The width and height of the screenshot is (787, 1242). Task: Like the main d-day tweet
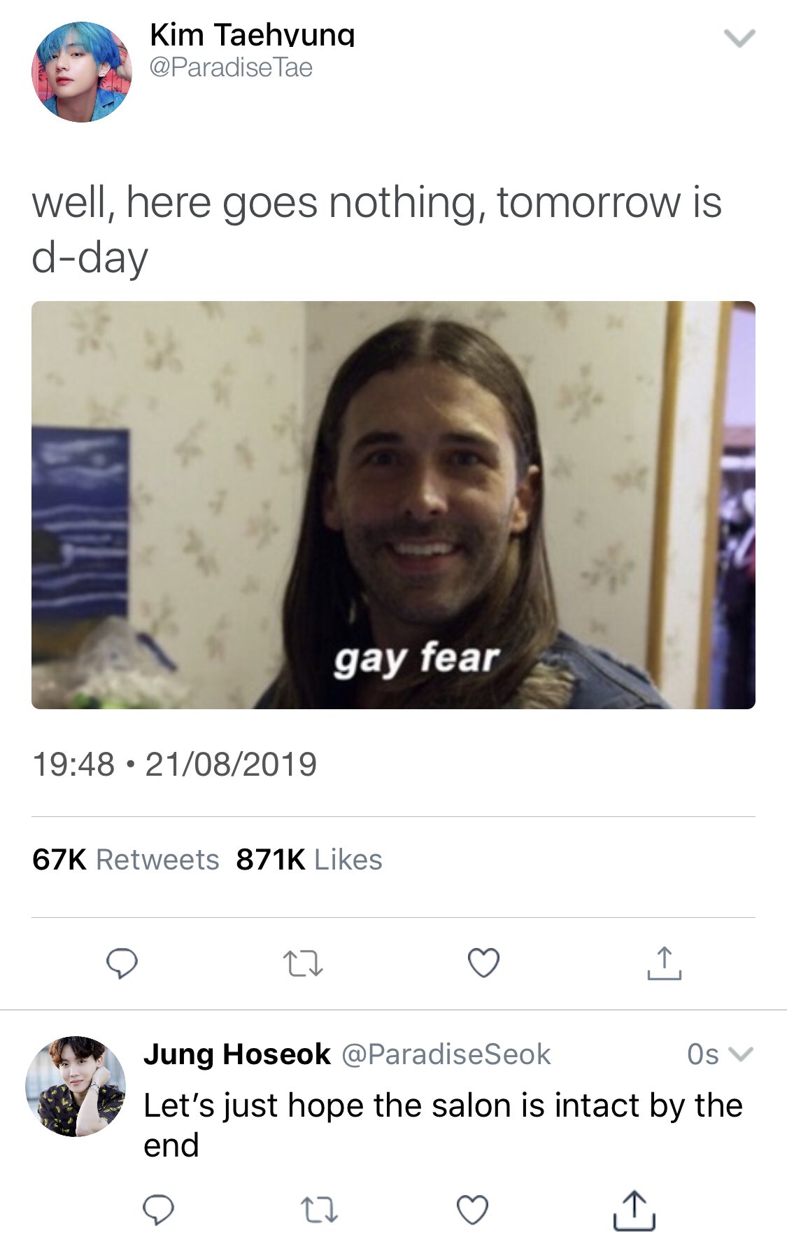[483, 963]
